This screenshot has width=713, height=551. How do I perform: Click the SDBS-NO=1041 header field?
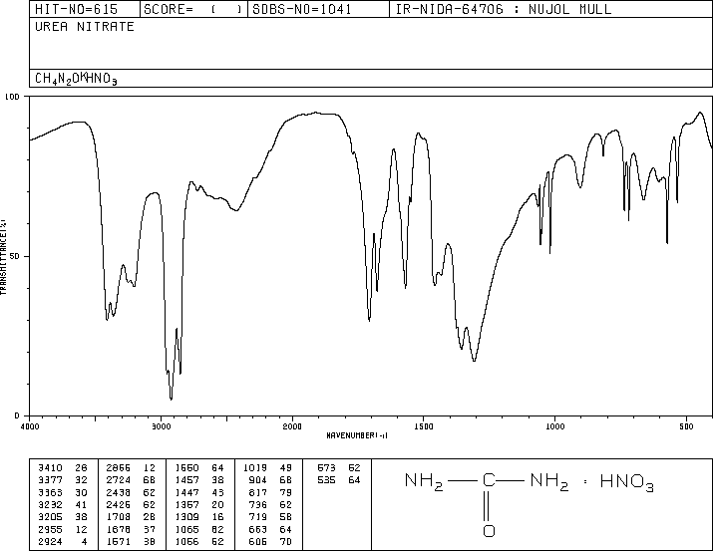coord(318,9)
